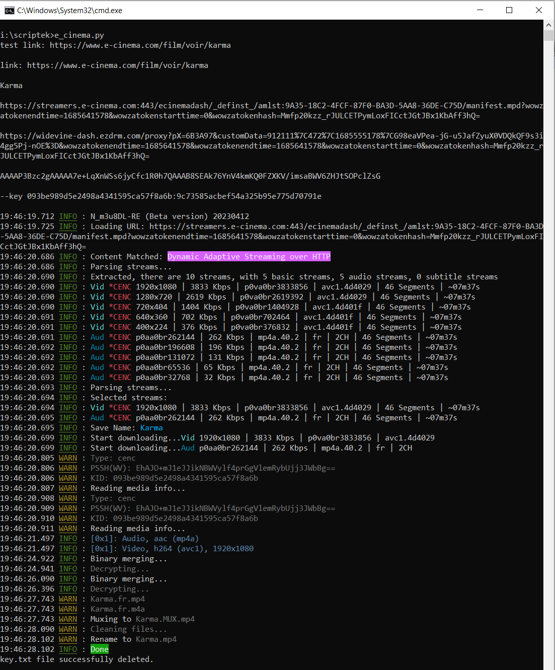Click 'Rename to Karma.mp4' line
The height and width of the screenshot is (670, 555).
[x=88, y=639]
